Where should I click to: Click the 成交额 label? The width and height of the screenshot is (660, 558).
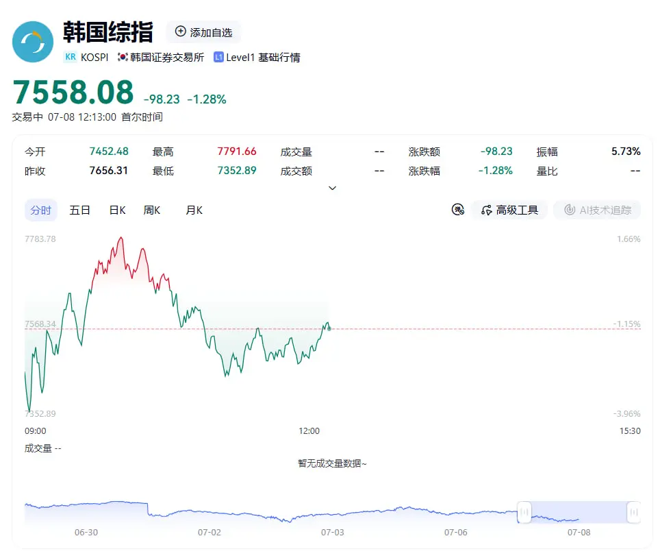296,171
